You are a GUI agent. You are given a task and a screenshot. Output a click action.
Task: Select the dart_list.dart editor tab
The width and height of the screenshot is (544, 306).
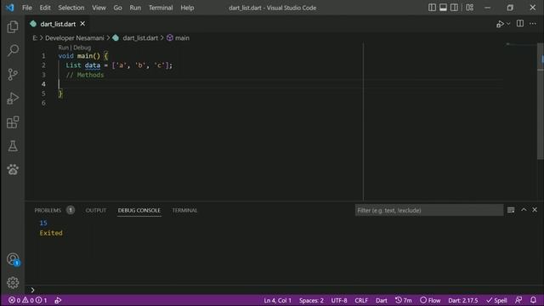coord(58,24)
